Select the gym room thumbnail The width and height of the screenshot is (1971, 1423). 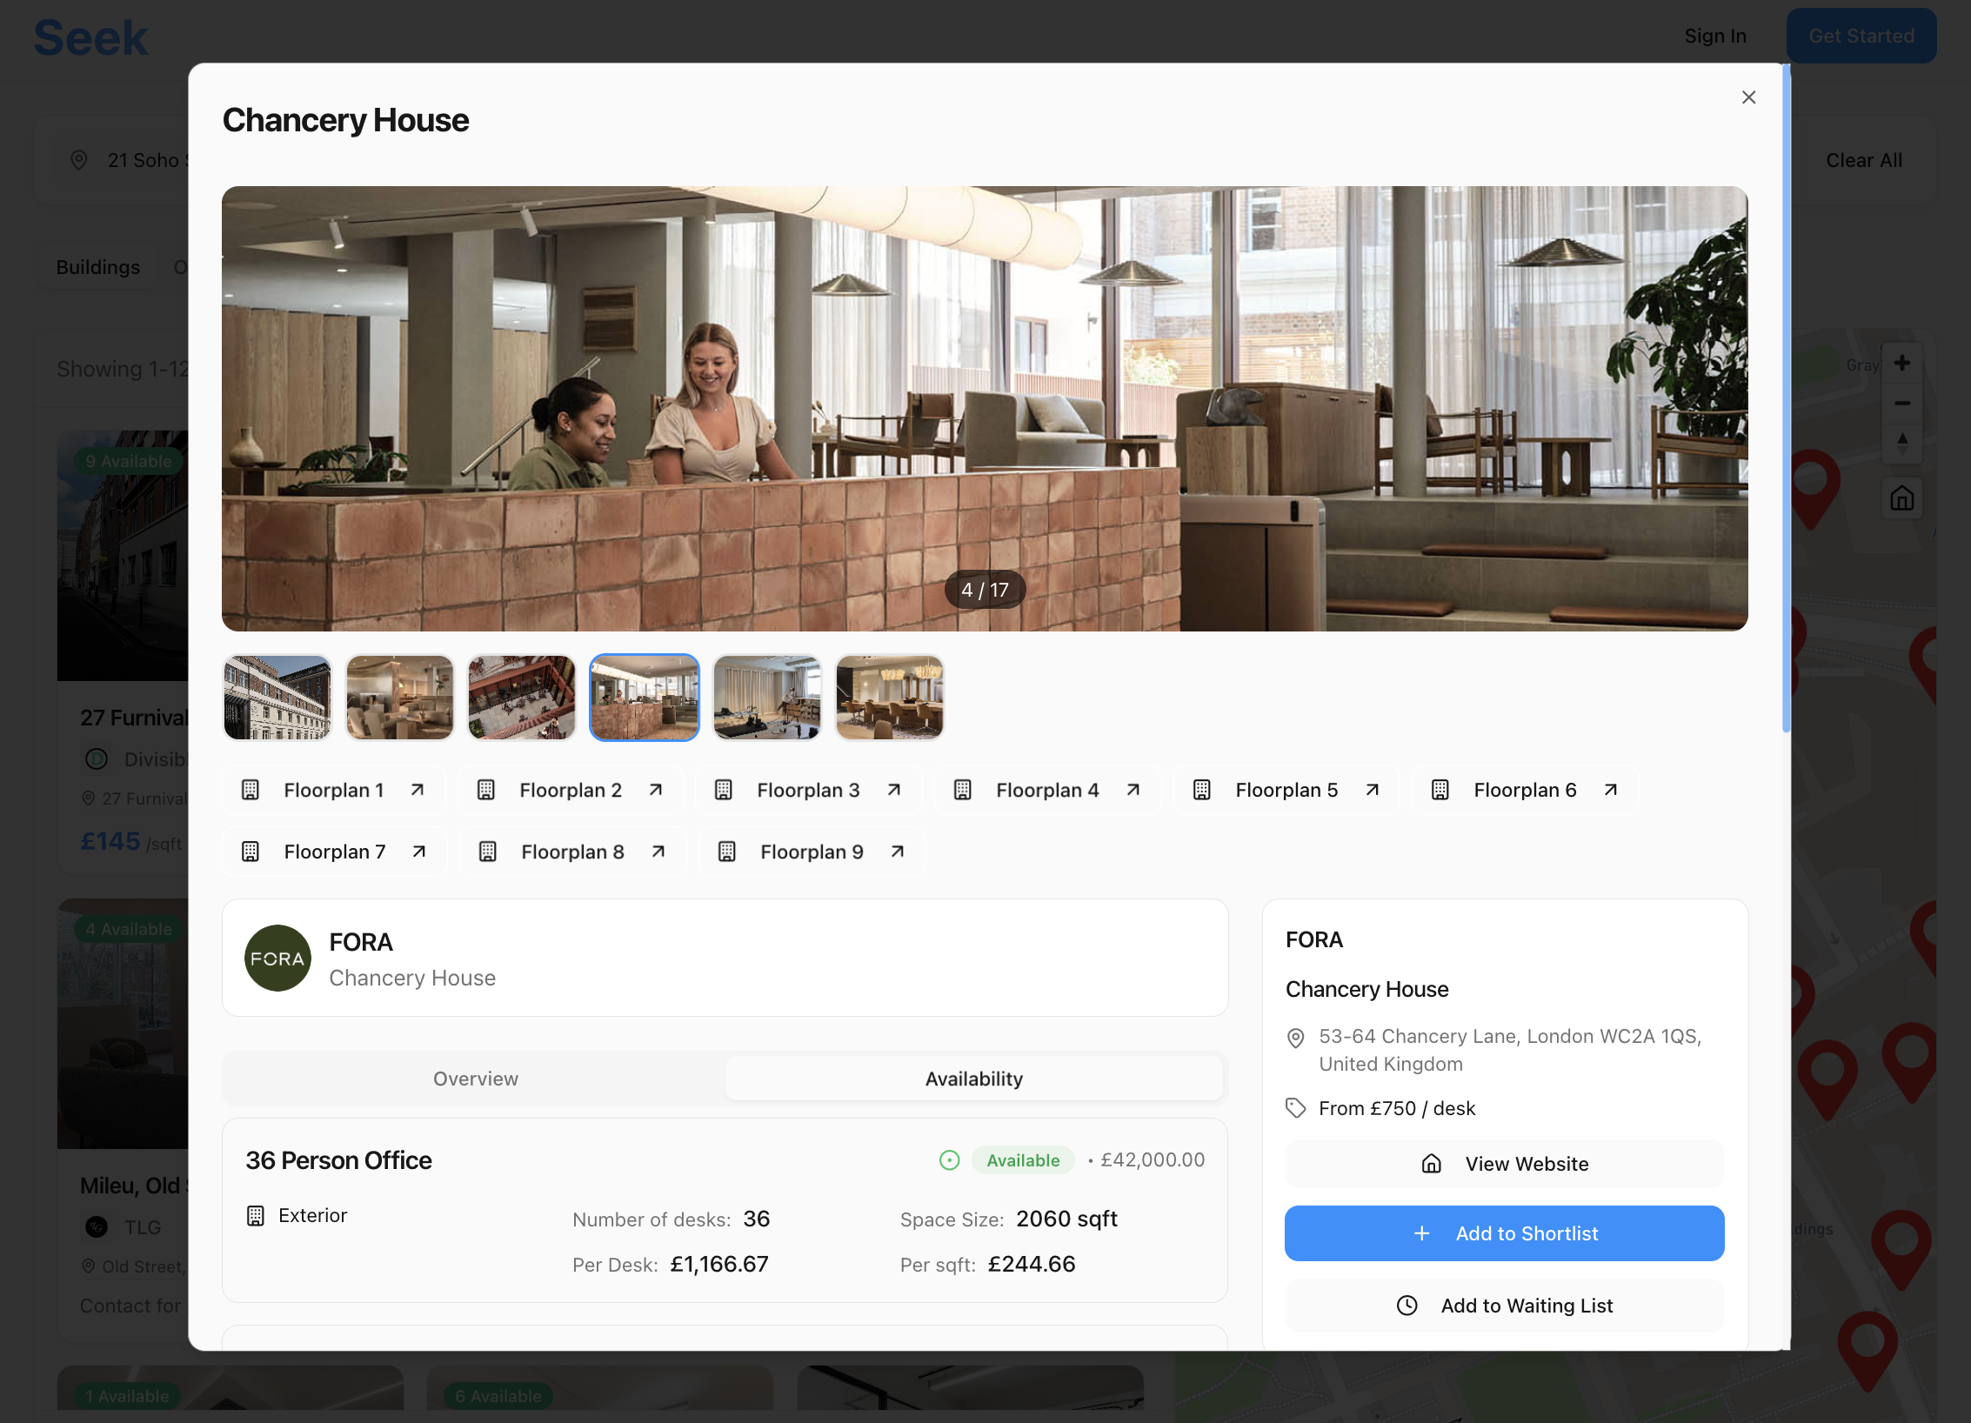click(767, 698)
